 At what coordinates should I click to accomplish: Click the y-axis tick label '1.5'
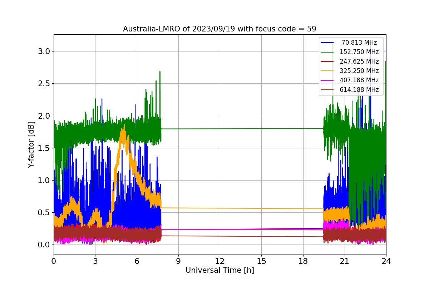click(x=44, y=148)
